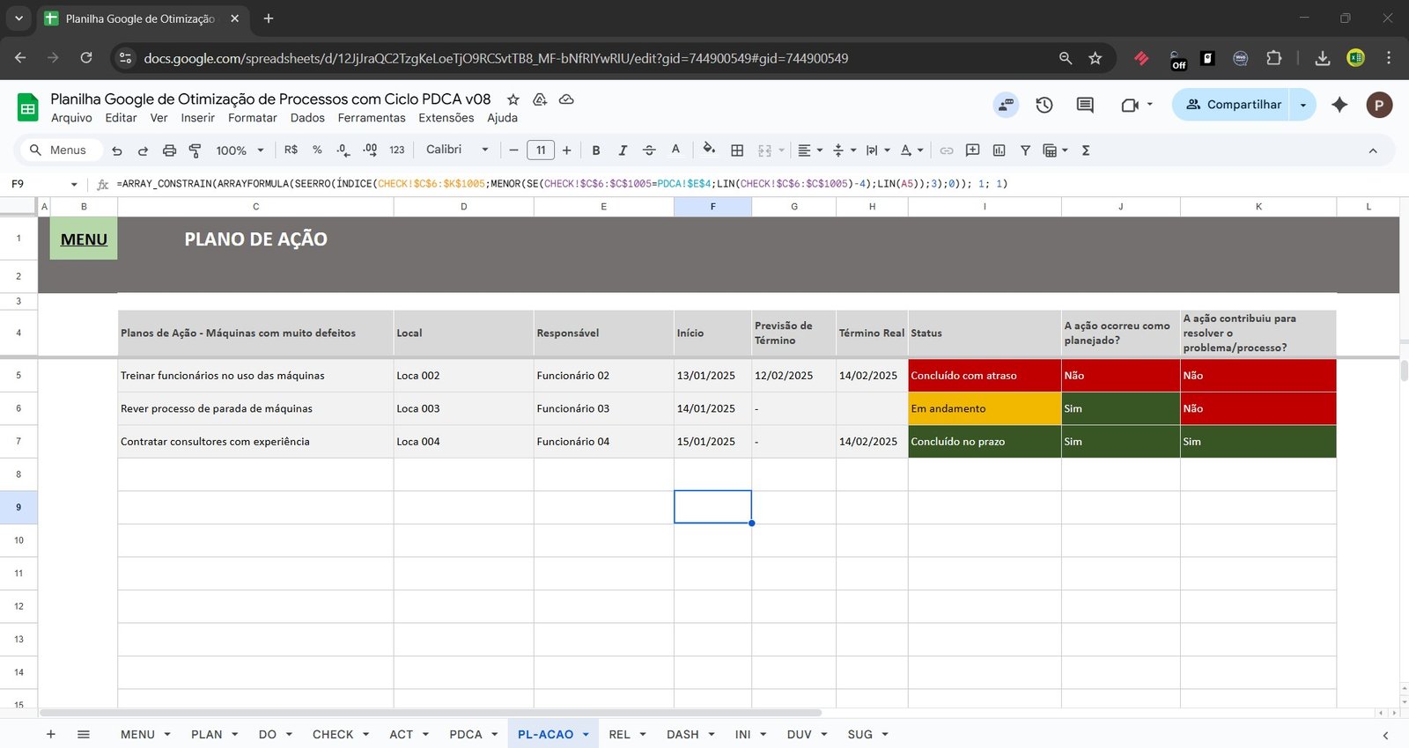Image resolution: width=1409 pixels, height=748 pixels.
Task: Expand the 100% zoom dropdown
Action: click(240, 150)
